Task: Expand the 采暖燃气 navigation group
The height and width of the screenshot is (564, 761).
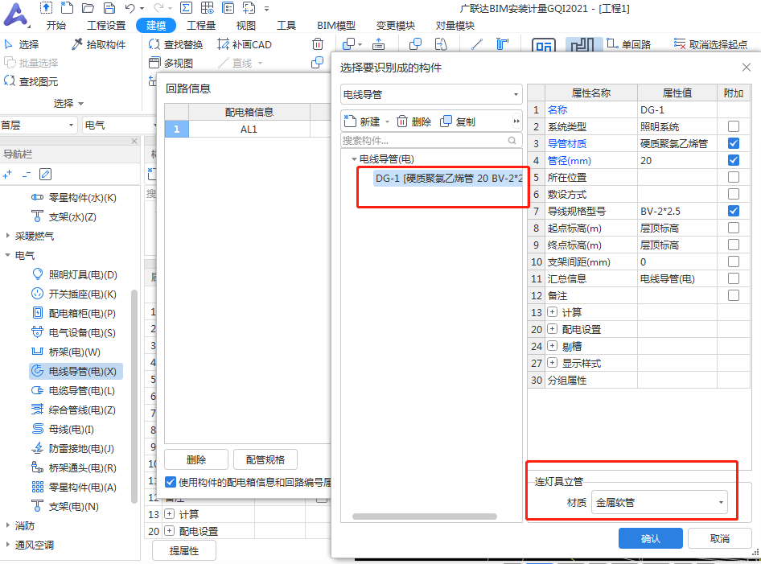Action: tap(7, 236)
